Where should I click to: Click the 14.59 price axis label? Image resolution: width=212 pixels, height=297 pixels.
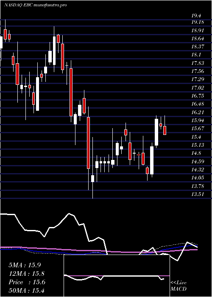click(x=198, y=161)
